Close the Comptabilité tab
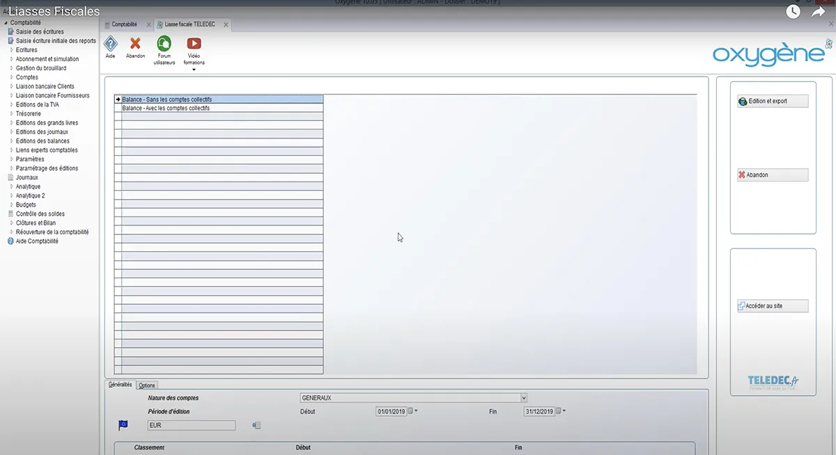 pos(148,25)
